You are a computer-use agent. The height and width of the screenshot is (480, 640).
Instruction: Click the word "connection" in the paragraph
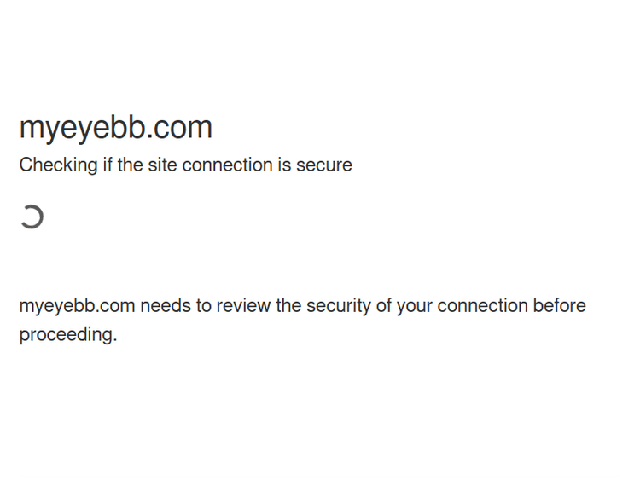482,306
